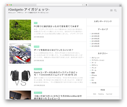This screenshot has height=107, width=127.
Task: Click date 2015年3月2日 on darts article
Action: 39,60
